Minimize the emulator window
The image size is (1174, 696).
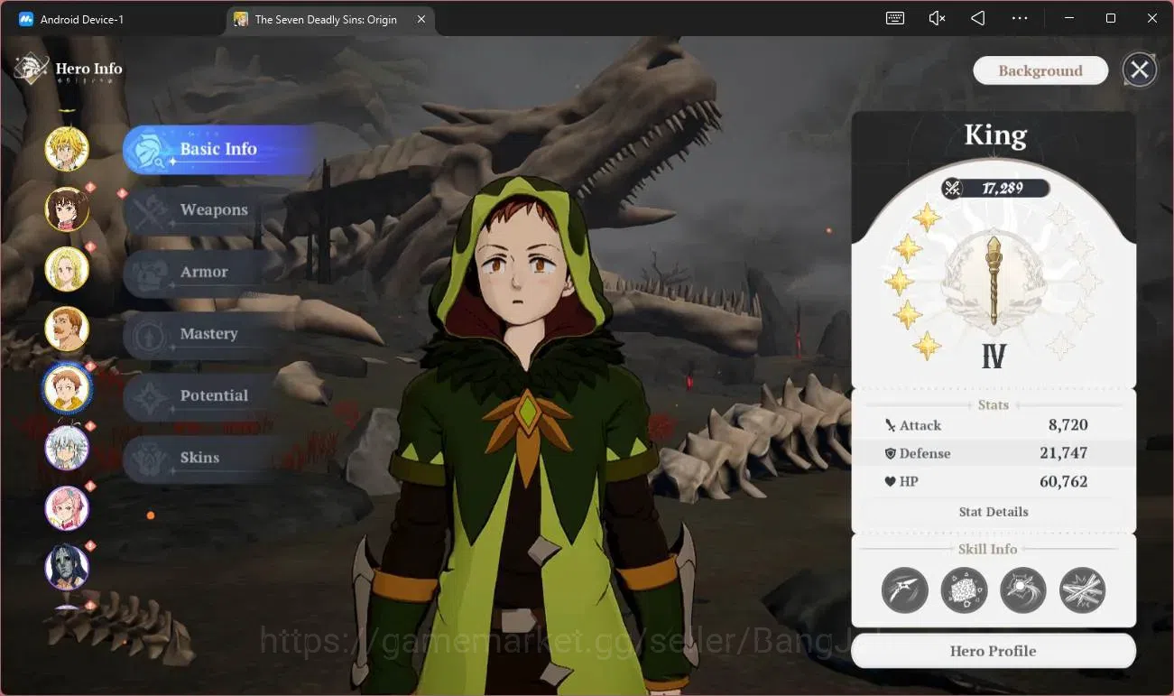click(1069, 18)
